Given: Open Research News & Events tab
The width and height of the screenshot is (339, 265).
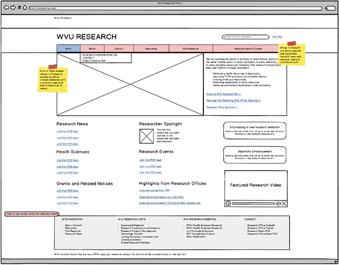Looking at the screenshot, I should point(248,49).
